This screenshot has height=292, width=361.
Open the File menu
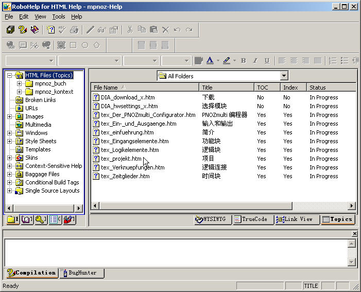(9, 16)
